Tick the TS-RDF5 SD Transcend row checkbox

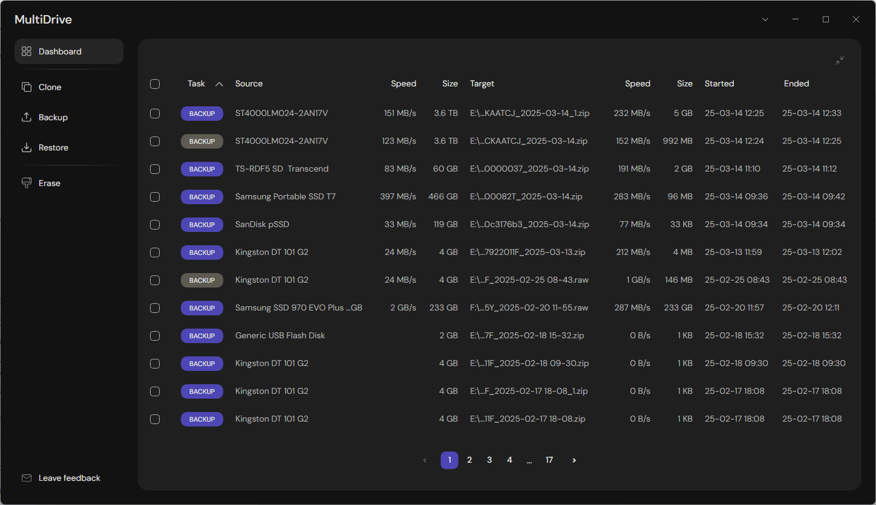pos(155,169)
